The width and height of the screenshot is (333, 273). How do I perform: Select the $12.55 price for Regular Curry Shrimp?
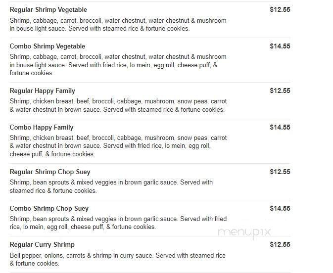click(280, 244)
